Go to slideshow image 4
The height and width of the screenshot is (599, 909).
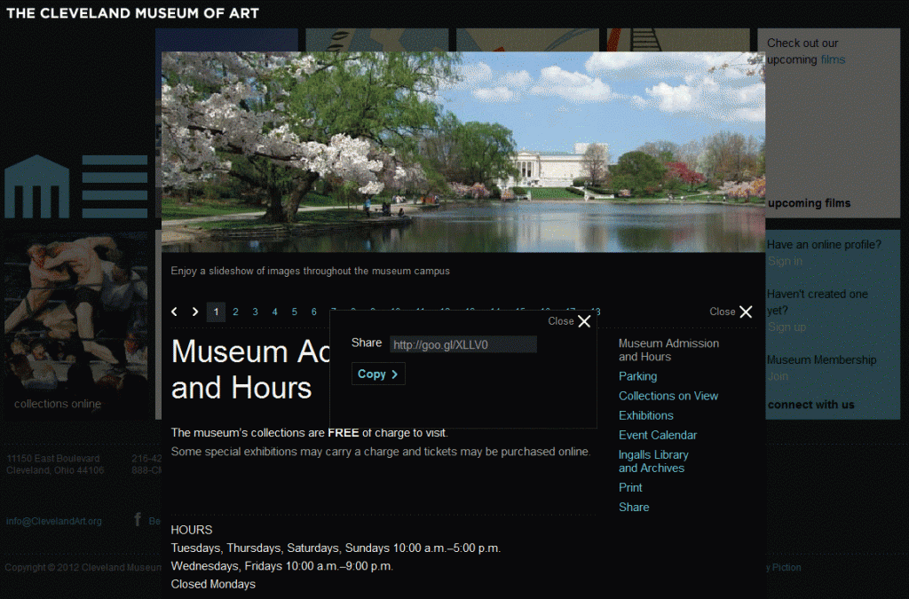[x=275, y=311]
